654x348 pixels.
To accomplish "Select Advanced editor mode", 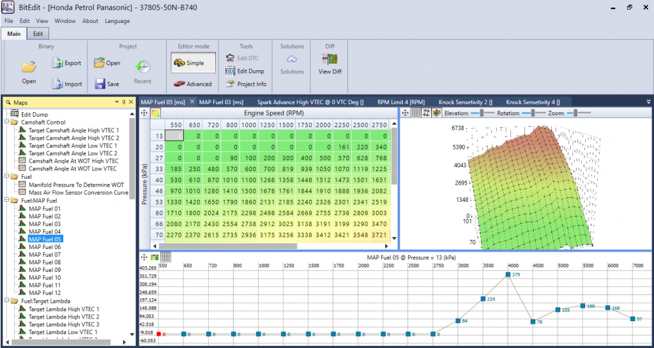I will pyautogui.click(x=193, y=84).
